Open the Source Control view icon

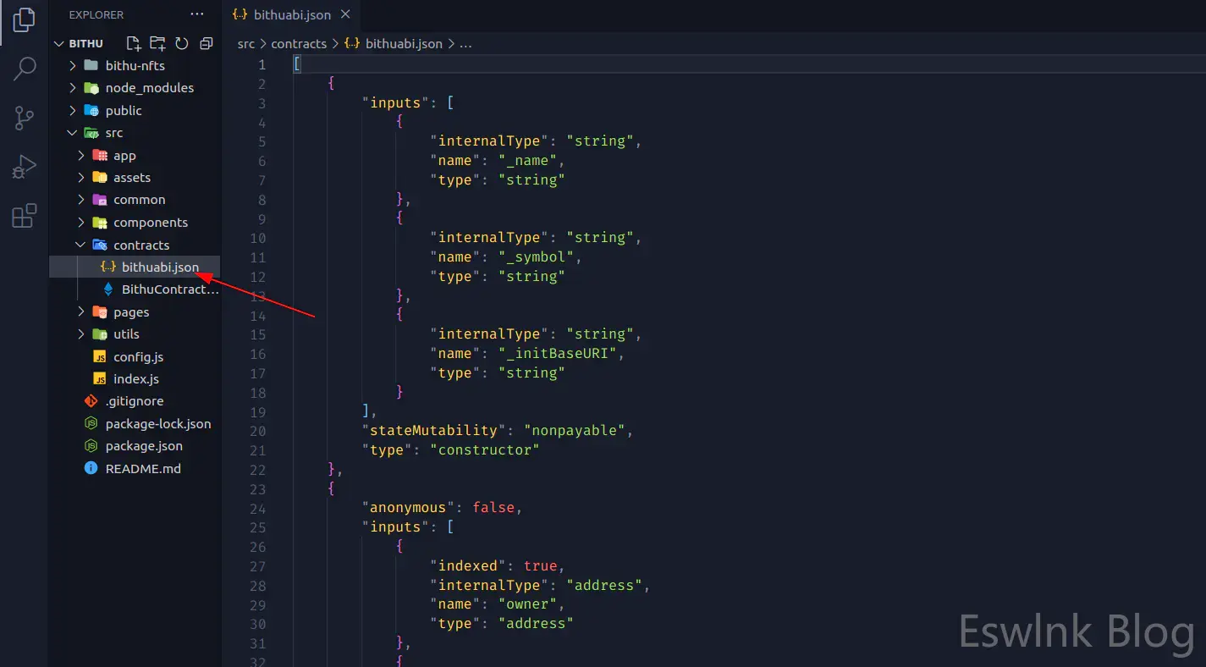(25, 118)
